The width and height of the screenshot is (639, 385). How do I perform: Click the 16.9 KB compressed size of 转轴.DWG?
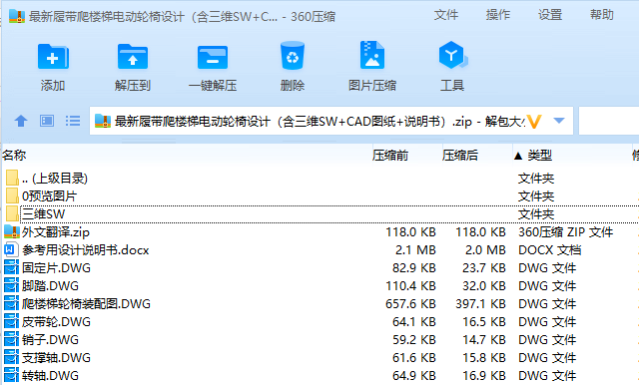[484, 376]
